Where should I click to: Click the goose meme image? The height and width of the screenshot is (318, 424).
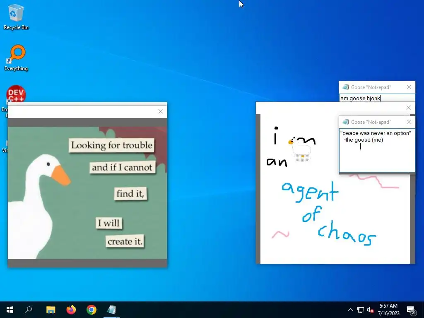tap(87, 193)
